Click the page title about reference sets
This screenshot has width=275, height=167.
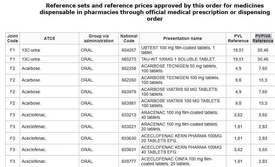tap(155, 12)
